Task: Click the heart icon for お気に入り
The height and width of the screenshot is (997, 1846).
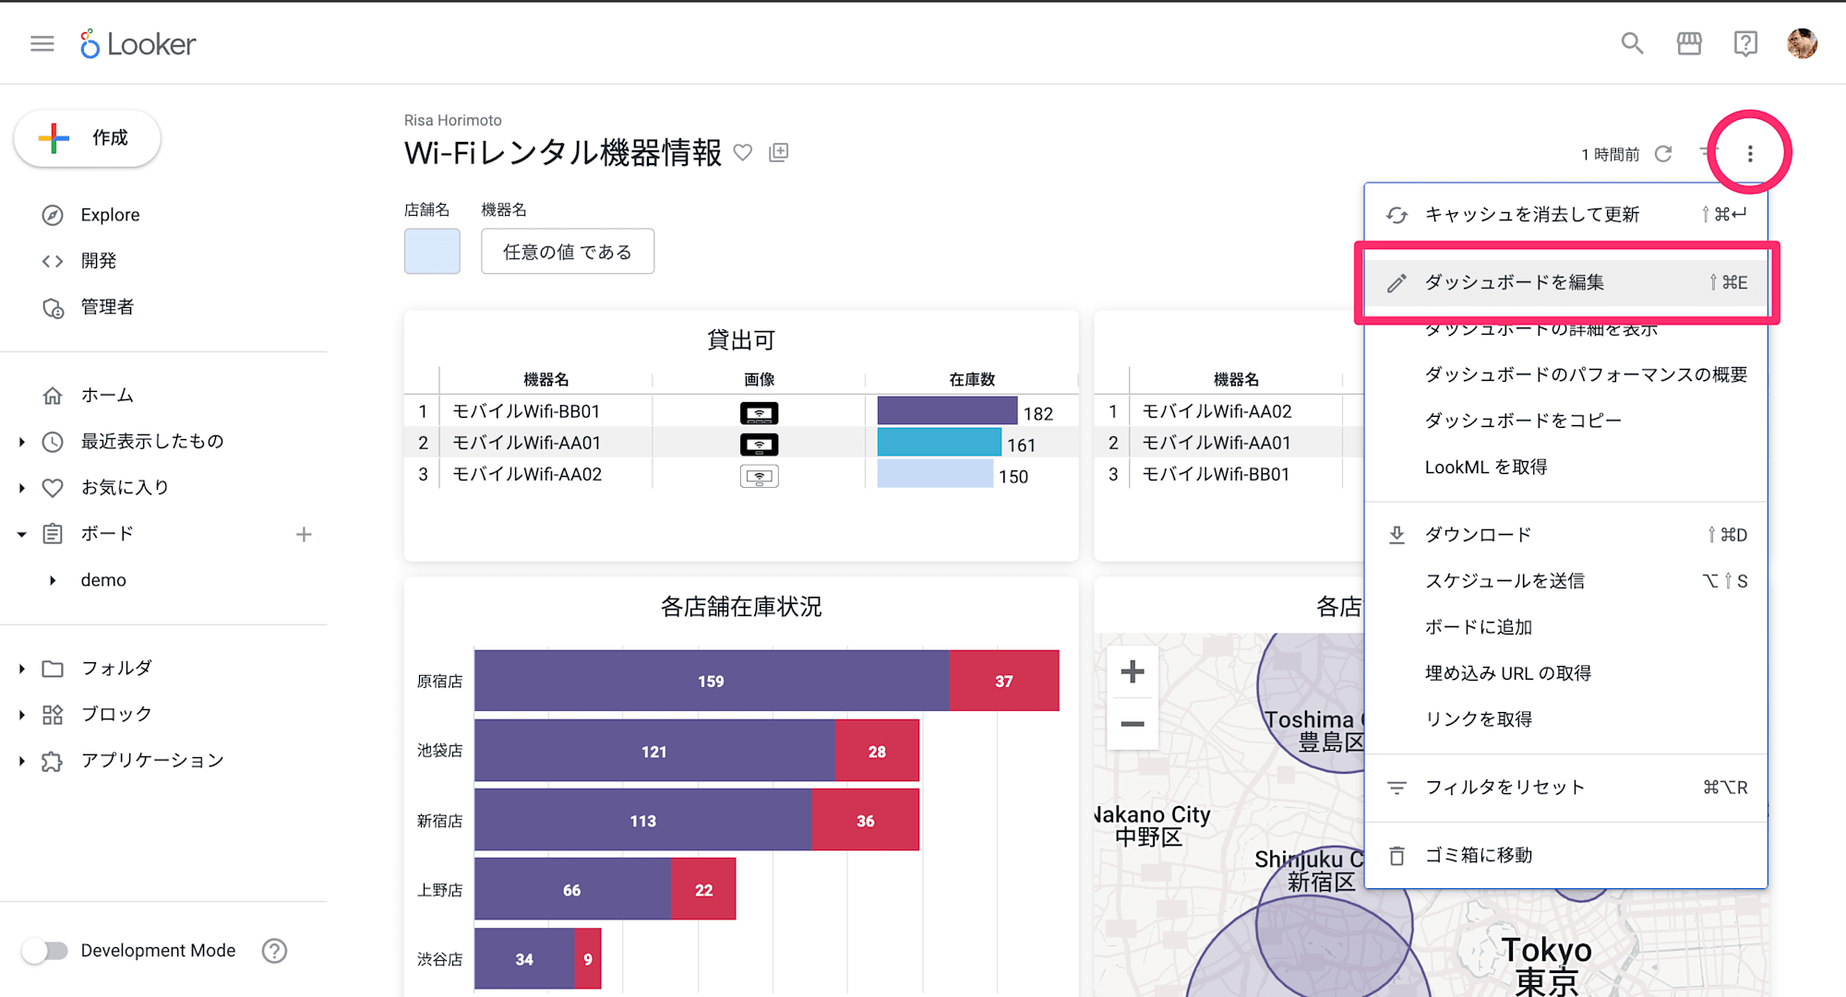Action: (x=53, y=488)
